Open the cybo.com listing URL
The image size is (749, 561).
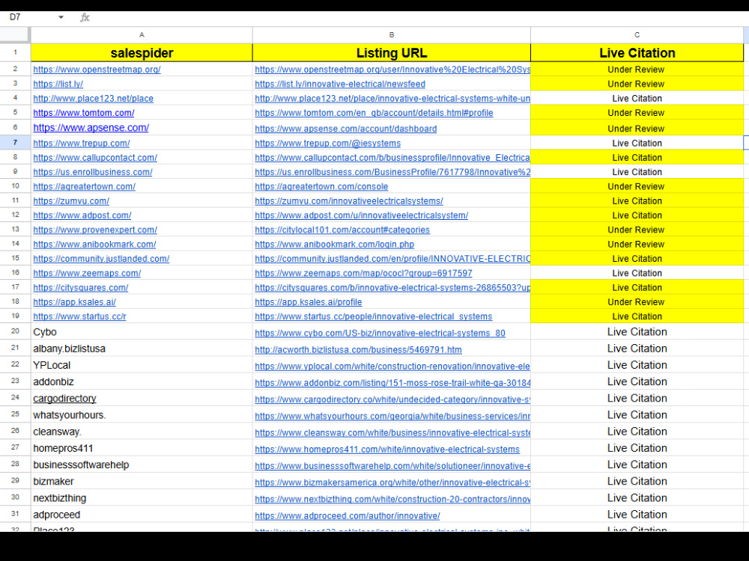coord(380,333)
